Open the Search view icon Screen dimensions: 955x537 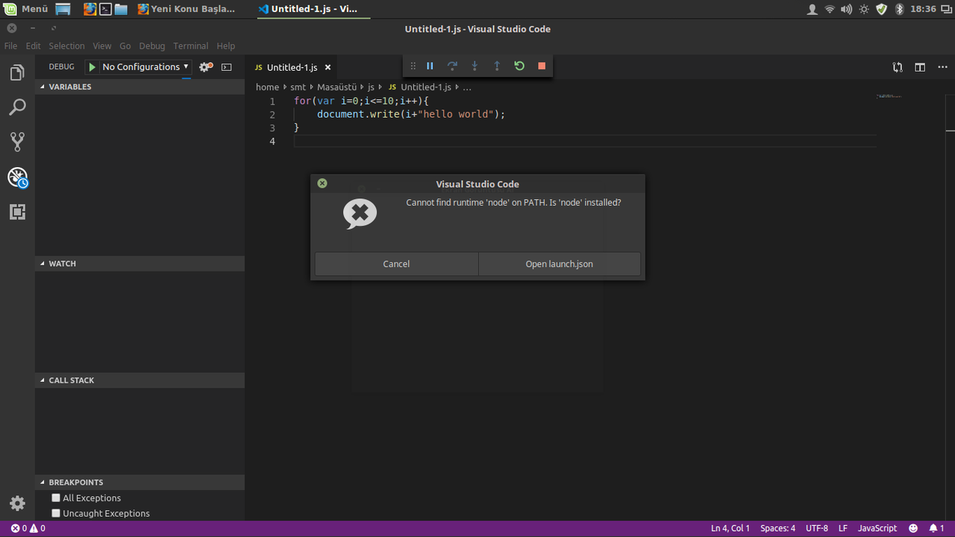tap(17, 107)
